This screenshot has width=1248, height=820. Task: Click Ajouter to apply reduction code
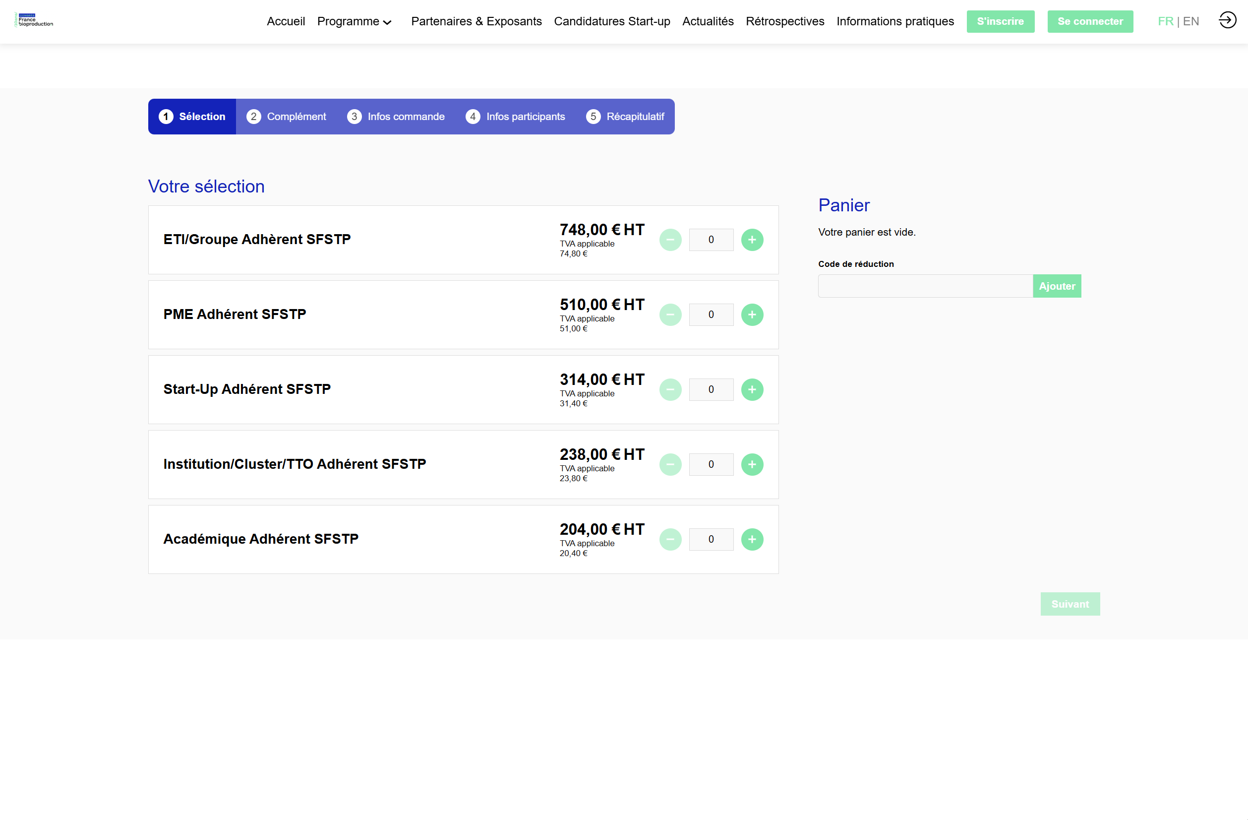pyautogui.click(x=1057, y=286)
